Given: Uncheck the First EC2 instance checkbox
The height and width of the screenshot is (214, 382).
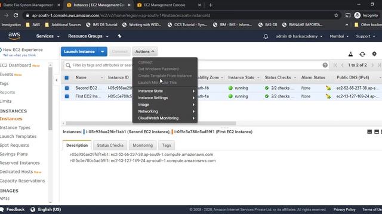Looking at the screenshot, I should point(67,96).
